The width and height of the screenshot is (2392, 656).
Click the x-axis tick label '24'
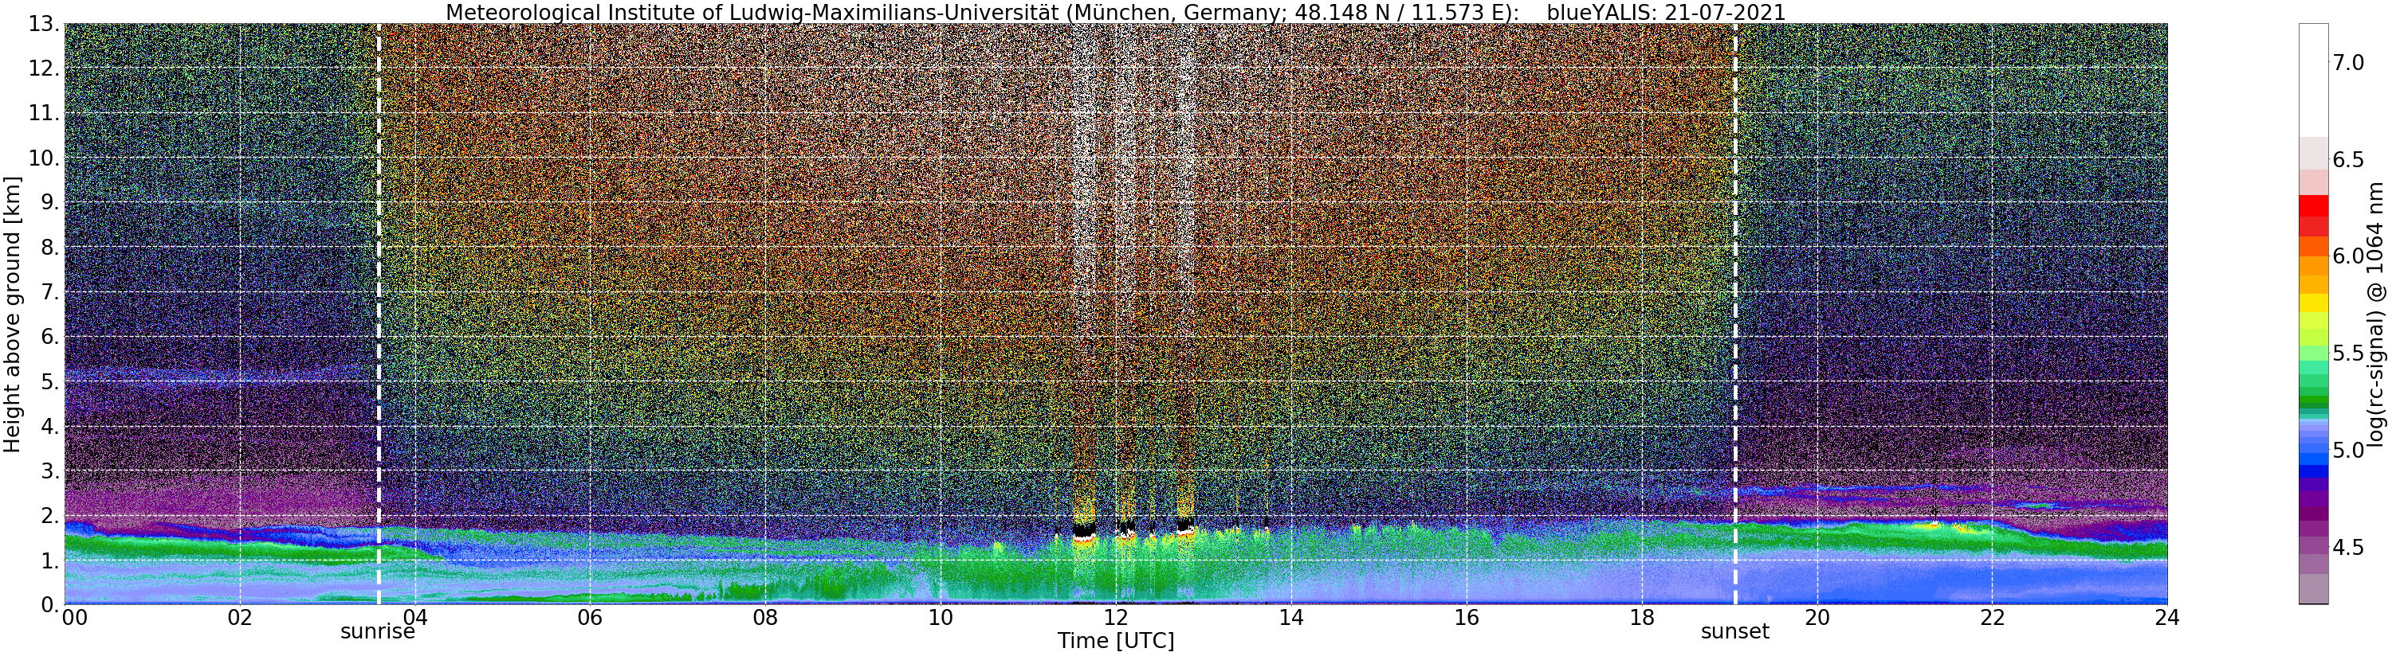coord(2167,617)
